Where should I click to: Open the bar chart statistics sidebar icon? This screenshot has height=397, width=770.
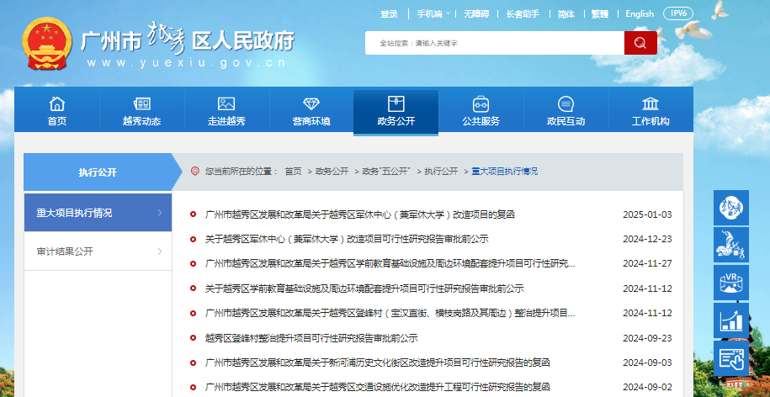coord(730,320)
